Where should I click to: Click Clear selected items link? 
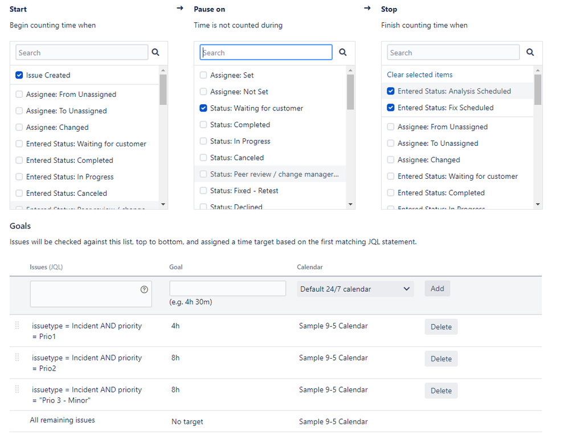click(x=420, y=75)
